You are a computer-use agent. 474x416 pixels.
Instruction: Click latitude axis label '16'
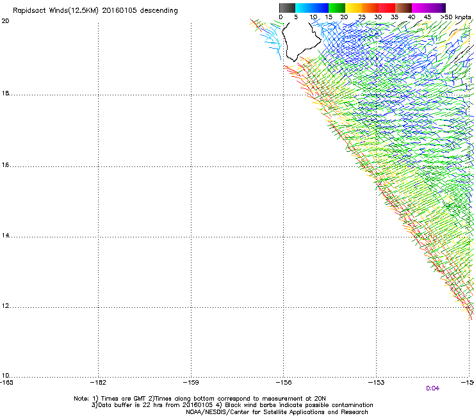(5, 165)
